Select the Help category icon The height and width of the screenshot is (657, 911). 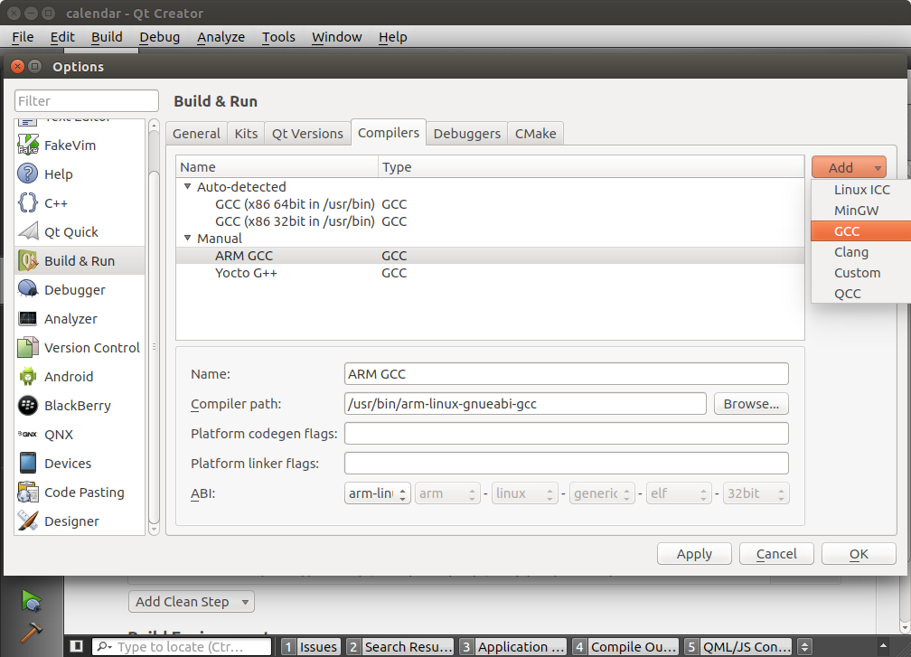28,174
